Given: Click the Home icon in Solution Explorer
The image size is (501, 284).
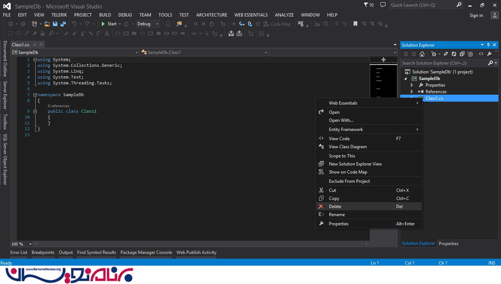Looking at the screenshot, I should pos(422,54).
